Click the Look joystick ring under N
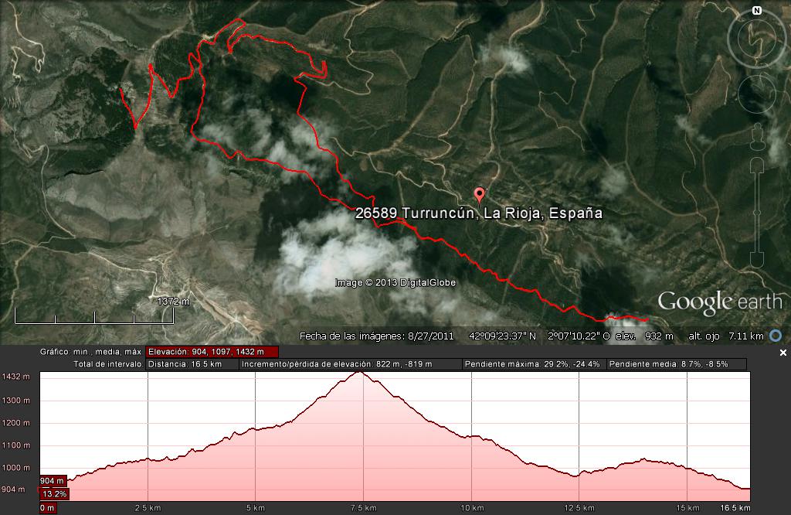The image size is (791, 515). 757,39
